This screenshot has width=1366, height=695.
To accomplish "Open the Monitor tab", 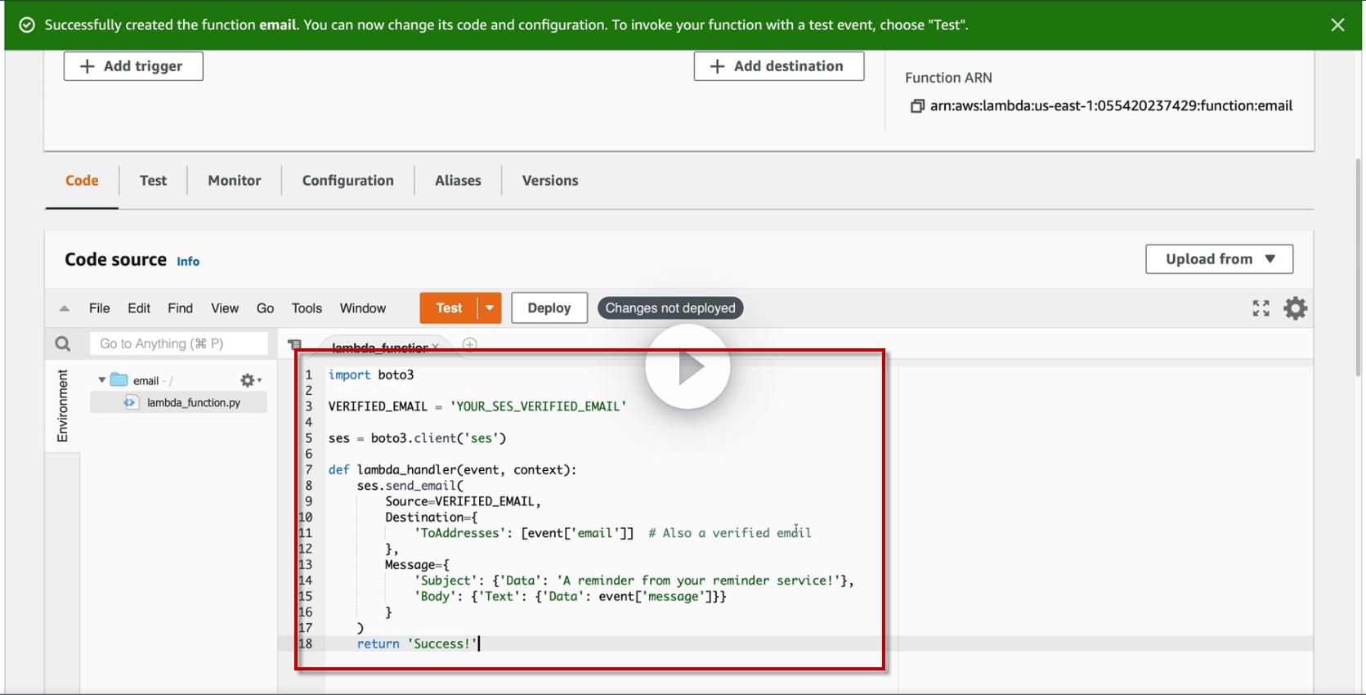I will pos(235,181).
